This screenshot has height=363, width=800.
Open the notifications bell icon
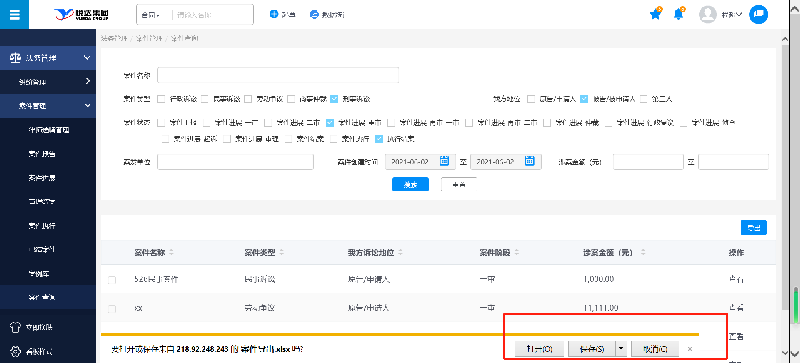(678, 15)
